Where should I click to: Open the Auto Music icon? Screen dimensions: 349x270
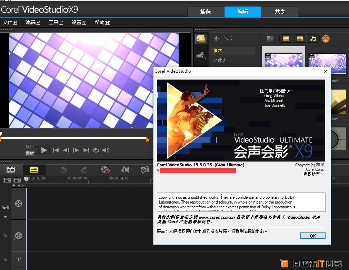145,170
